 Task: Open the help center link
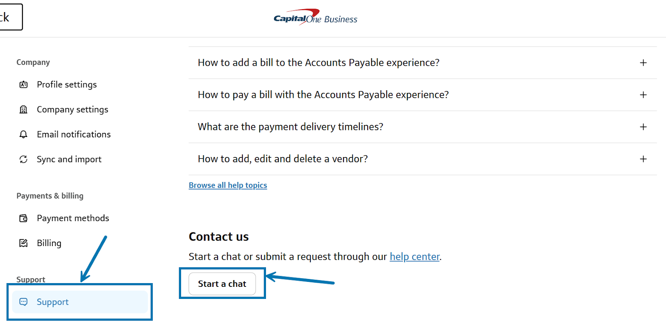pyautogui.click(x=414, y=257)
